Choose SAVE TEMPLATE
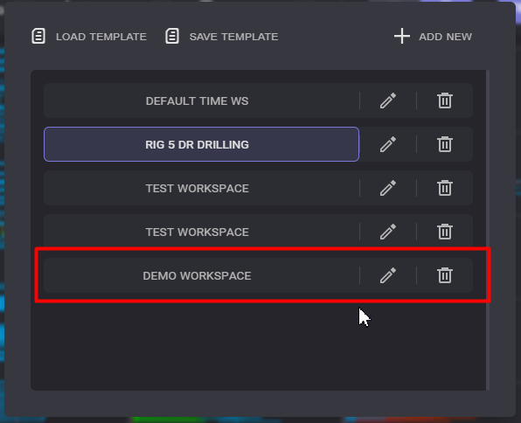This screenshot has width=521, height=423. [x=233, y=37]
